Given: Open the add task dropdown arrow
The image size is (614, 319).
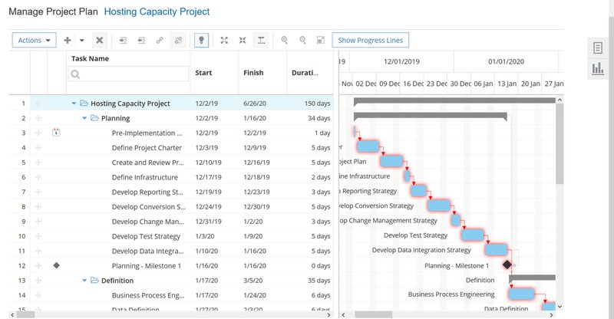Looking at the screenshot, I should coord(81,41).
